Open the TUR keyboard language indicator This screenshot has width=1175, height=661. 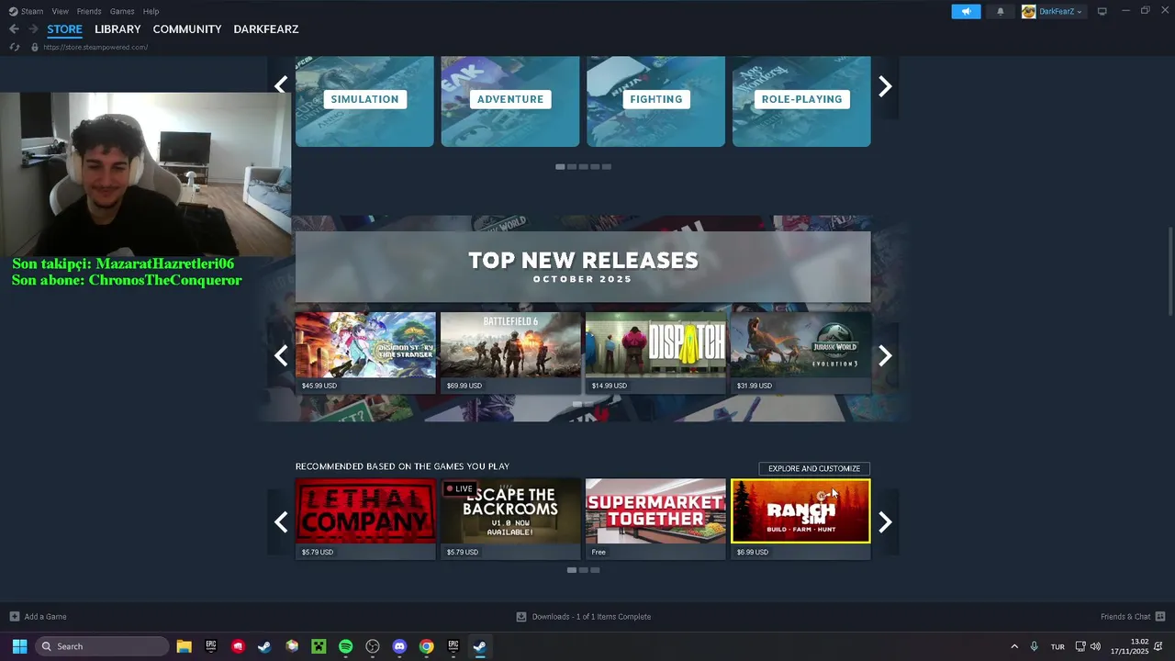(1057, 646)
